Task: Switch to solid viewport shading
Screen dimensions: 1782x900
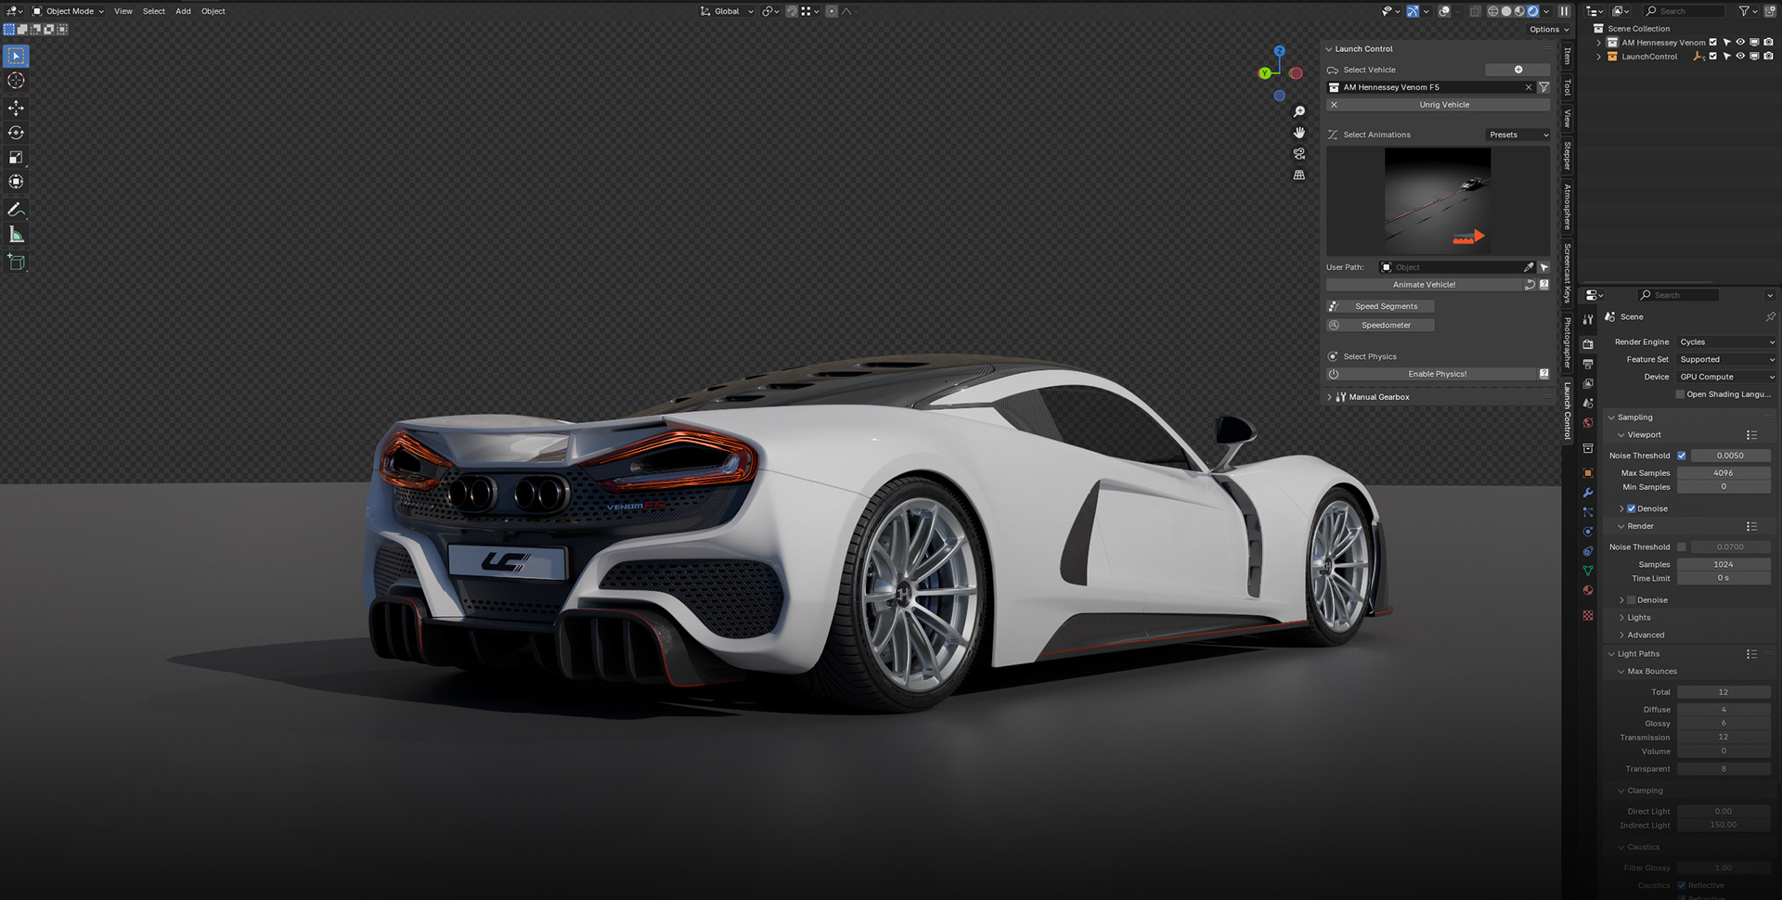Action: (1505, 11)
